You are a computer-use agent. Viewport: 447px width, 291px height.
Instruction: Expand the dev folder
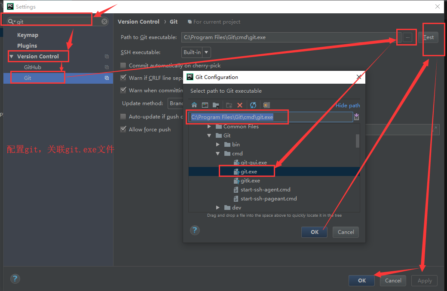[218, 208]
